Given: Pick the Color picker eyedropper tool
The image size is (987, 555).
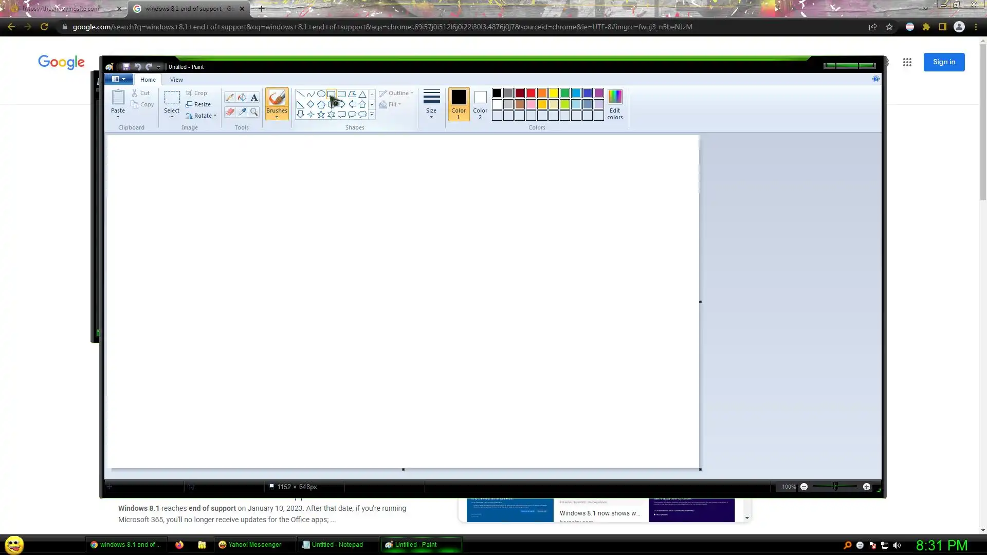Looking at the screenshot, I should pyautogui.click(x=242, y=112).
